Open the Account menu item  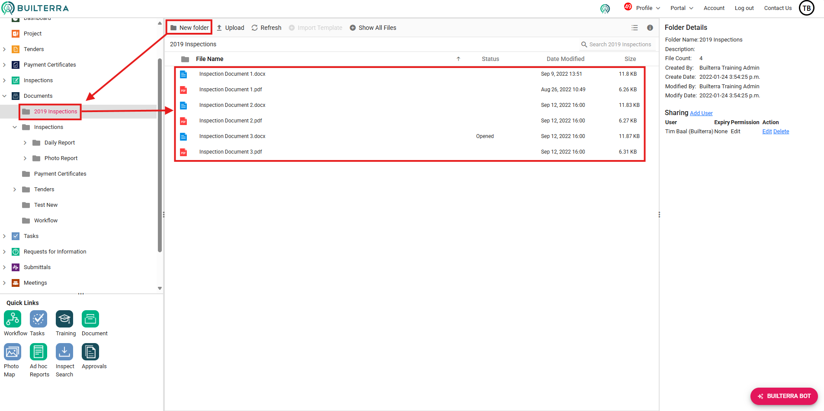click(714, 8)
